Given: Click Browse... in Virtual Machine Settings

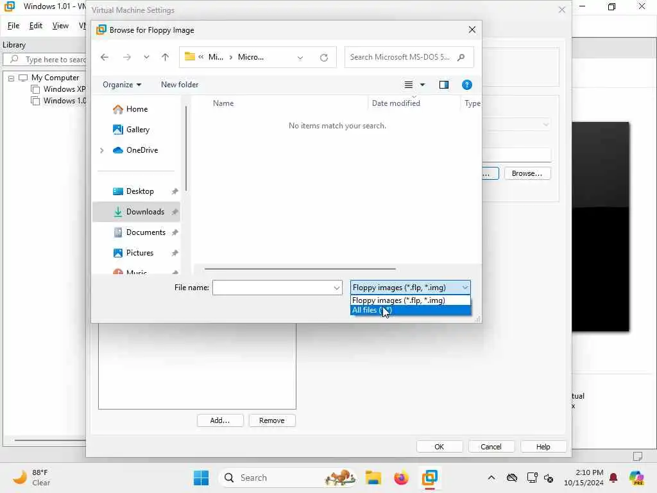Looking at the screenshot, I should [x=527, y=173].
